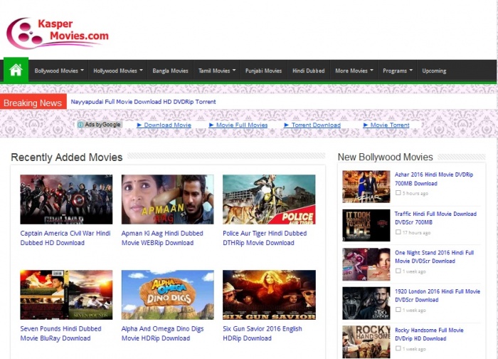Click the New Bollywood Movies heading
The width and height of the screenshot is (498, 359).
tap(386, 157)
